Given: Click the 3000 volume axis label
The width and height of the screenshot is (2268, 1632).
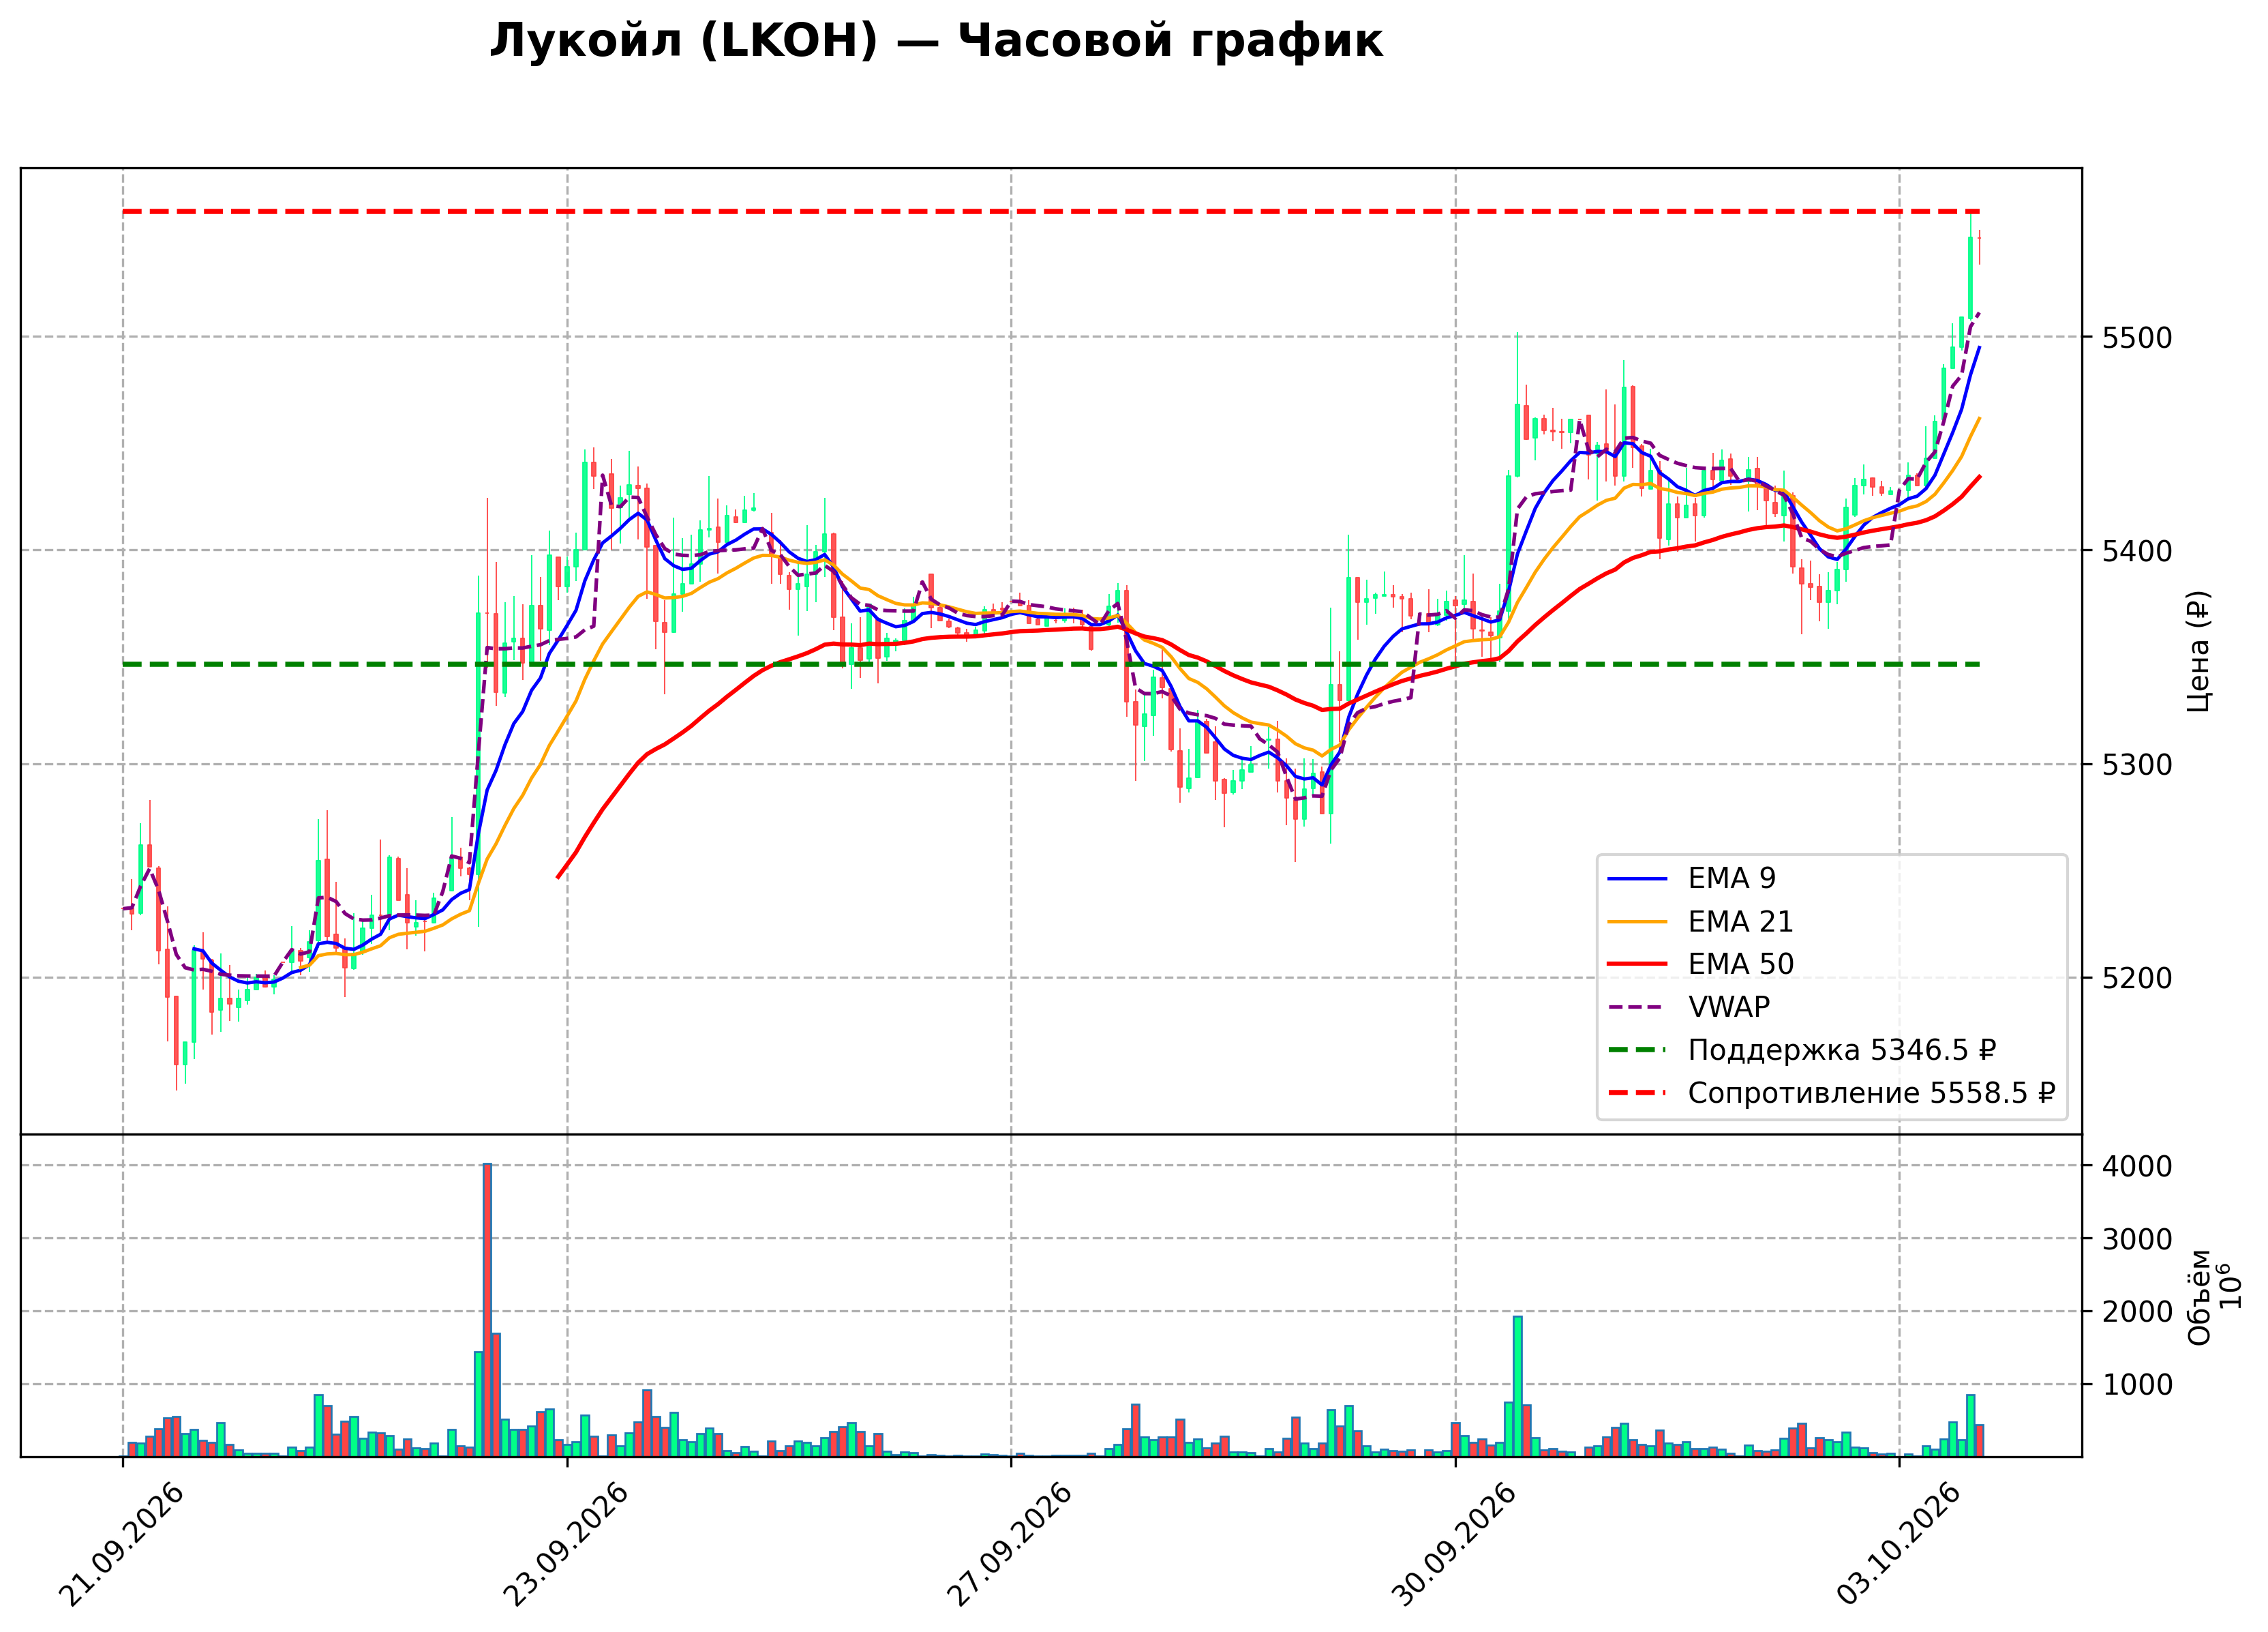Looking at the screenshot, I should coord(2138,1240).
